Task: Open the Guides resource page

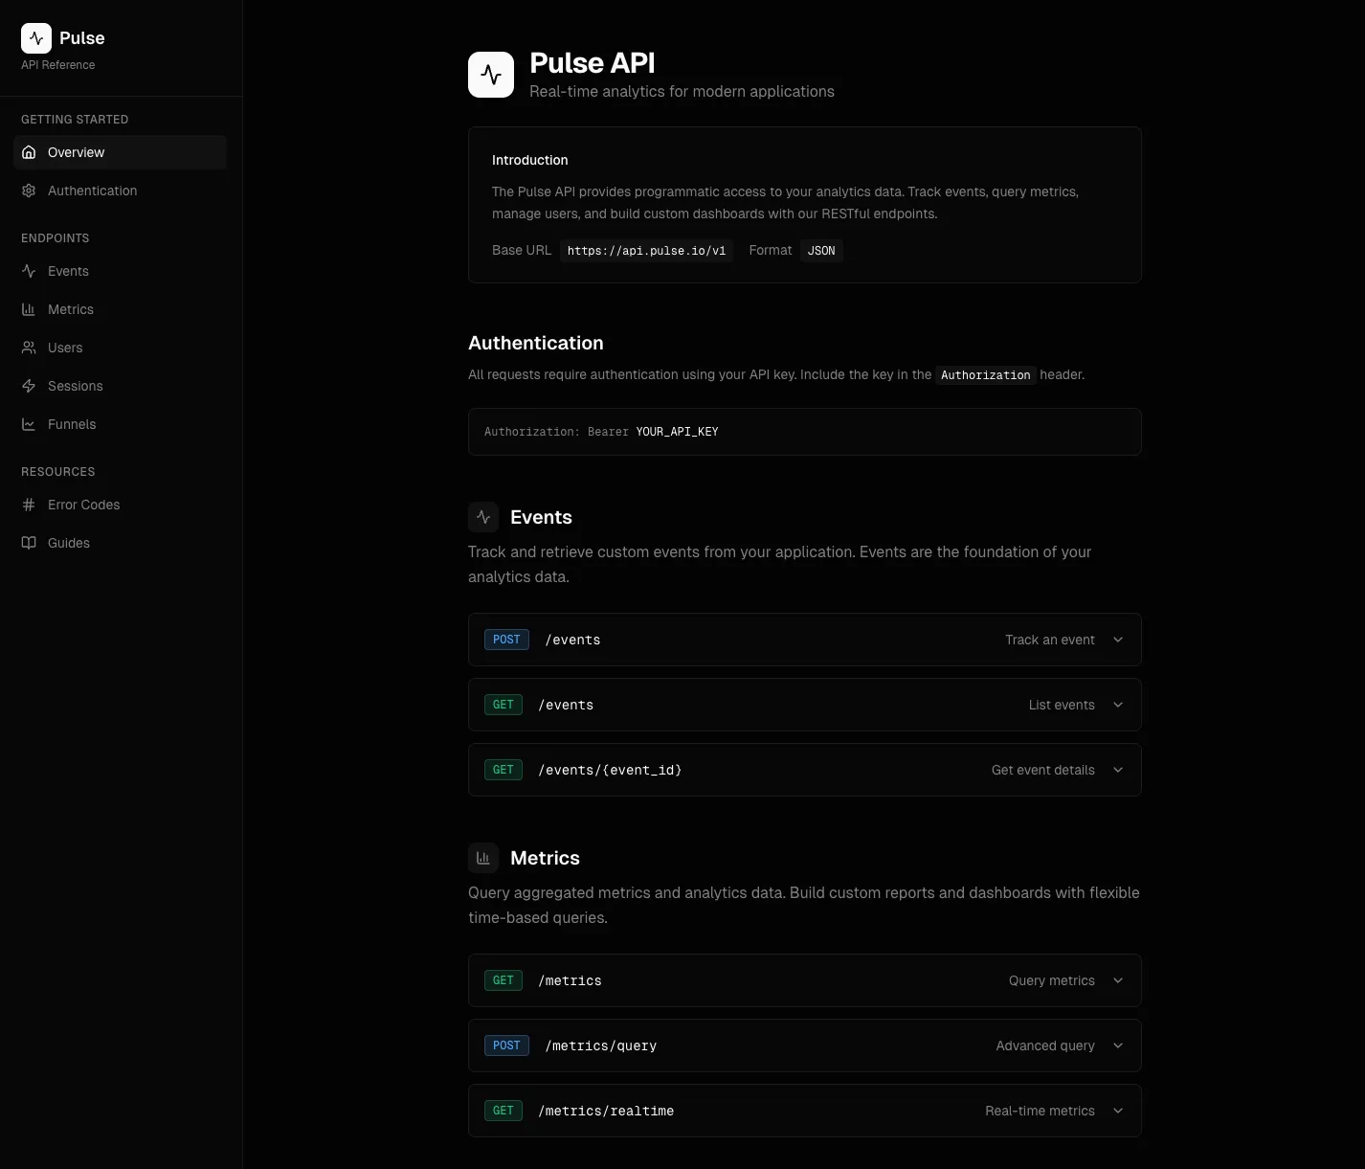Action: pos(120,543)
